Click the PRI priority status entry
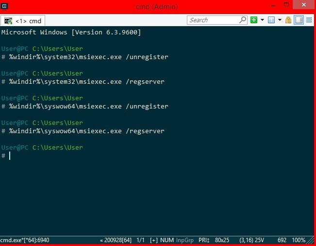 point(204,240)
